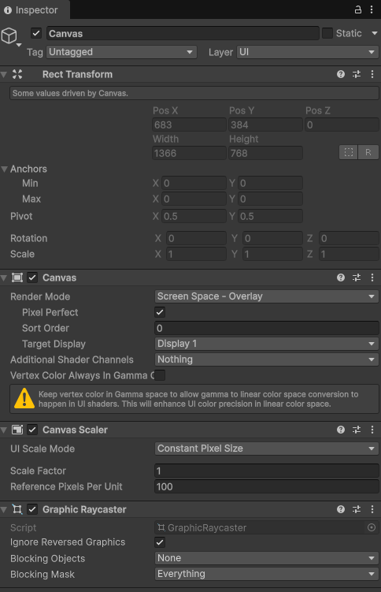The width and height of the screenshot is (381, 592).
Task: Open the Layer dropdown showing UI
Action: [308, 52]
